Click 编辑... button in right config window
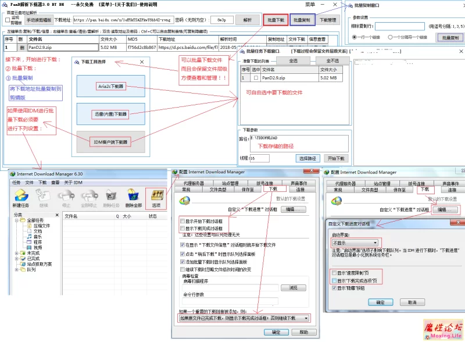Viewport: 465px width, 342px height. (x=445, y=209)
